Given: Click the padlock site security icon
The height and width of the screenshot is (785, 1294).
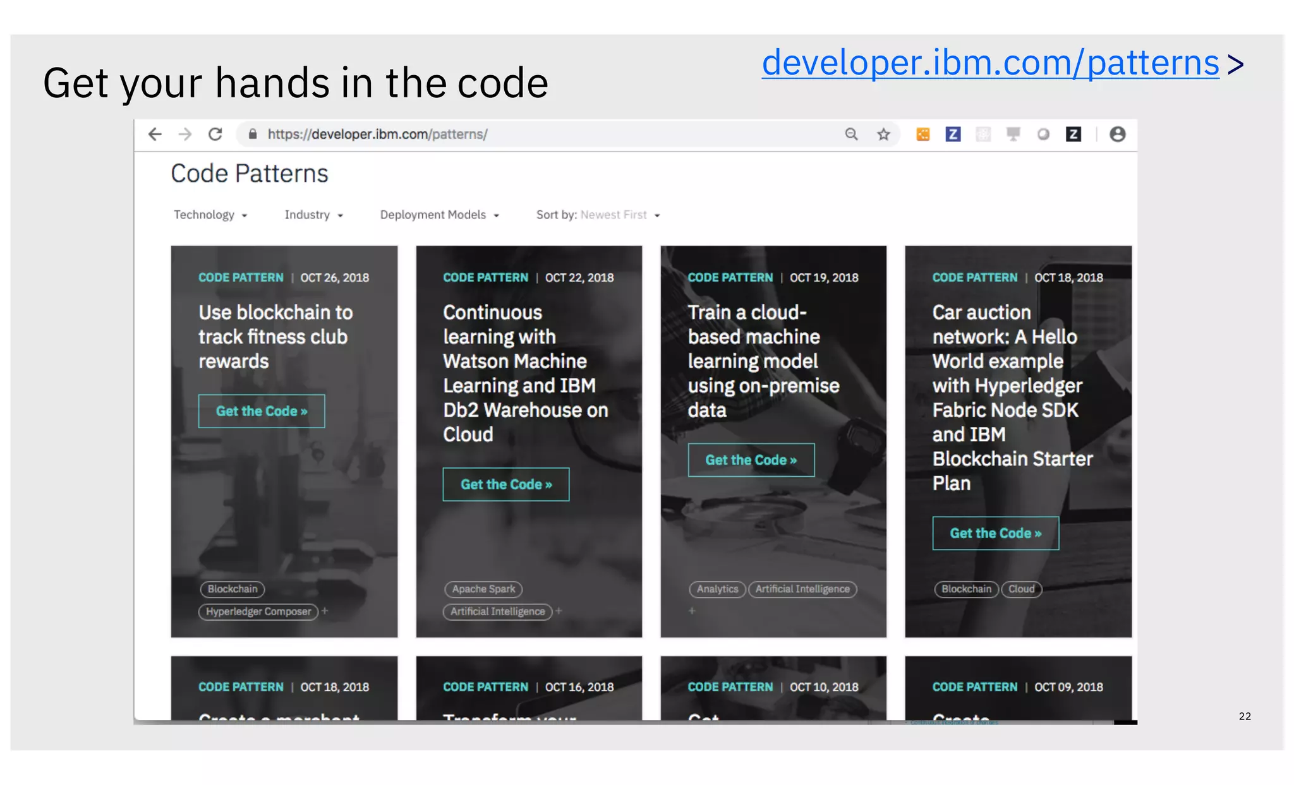Looking at the screenshot, I should 253,134.
